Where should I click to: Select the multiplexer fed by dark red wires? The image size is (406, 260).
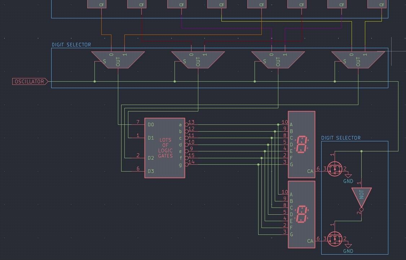coord(198,60)
